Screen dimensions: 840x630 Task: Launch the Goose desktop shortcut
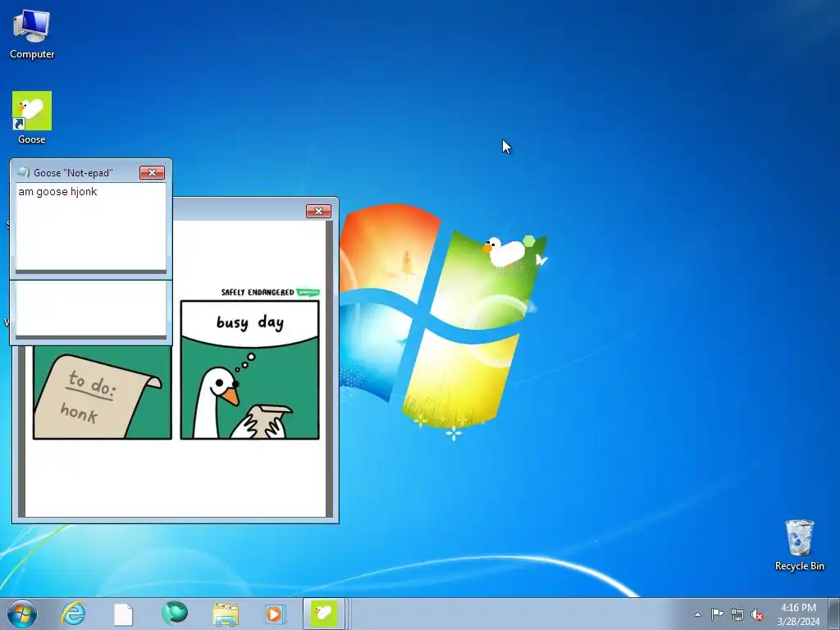(x=32, y=117)
